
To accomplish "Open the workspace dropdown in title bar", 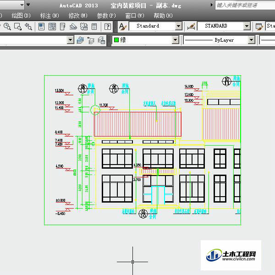I will [x=22, y=5].
